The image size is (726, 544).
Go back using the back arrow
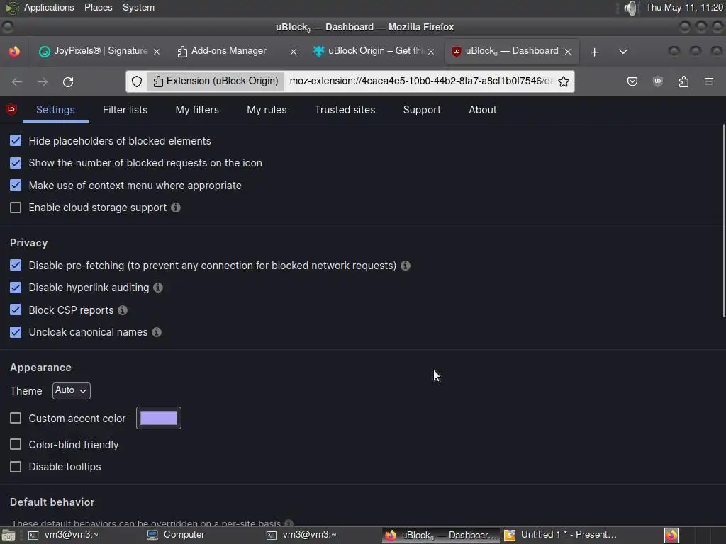click(17, 82)
